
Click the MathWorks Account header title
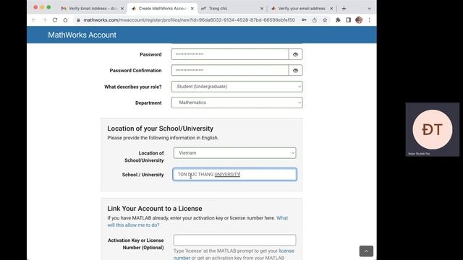(82, 35)
